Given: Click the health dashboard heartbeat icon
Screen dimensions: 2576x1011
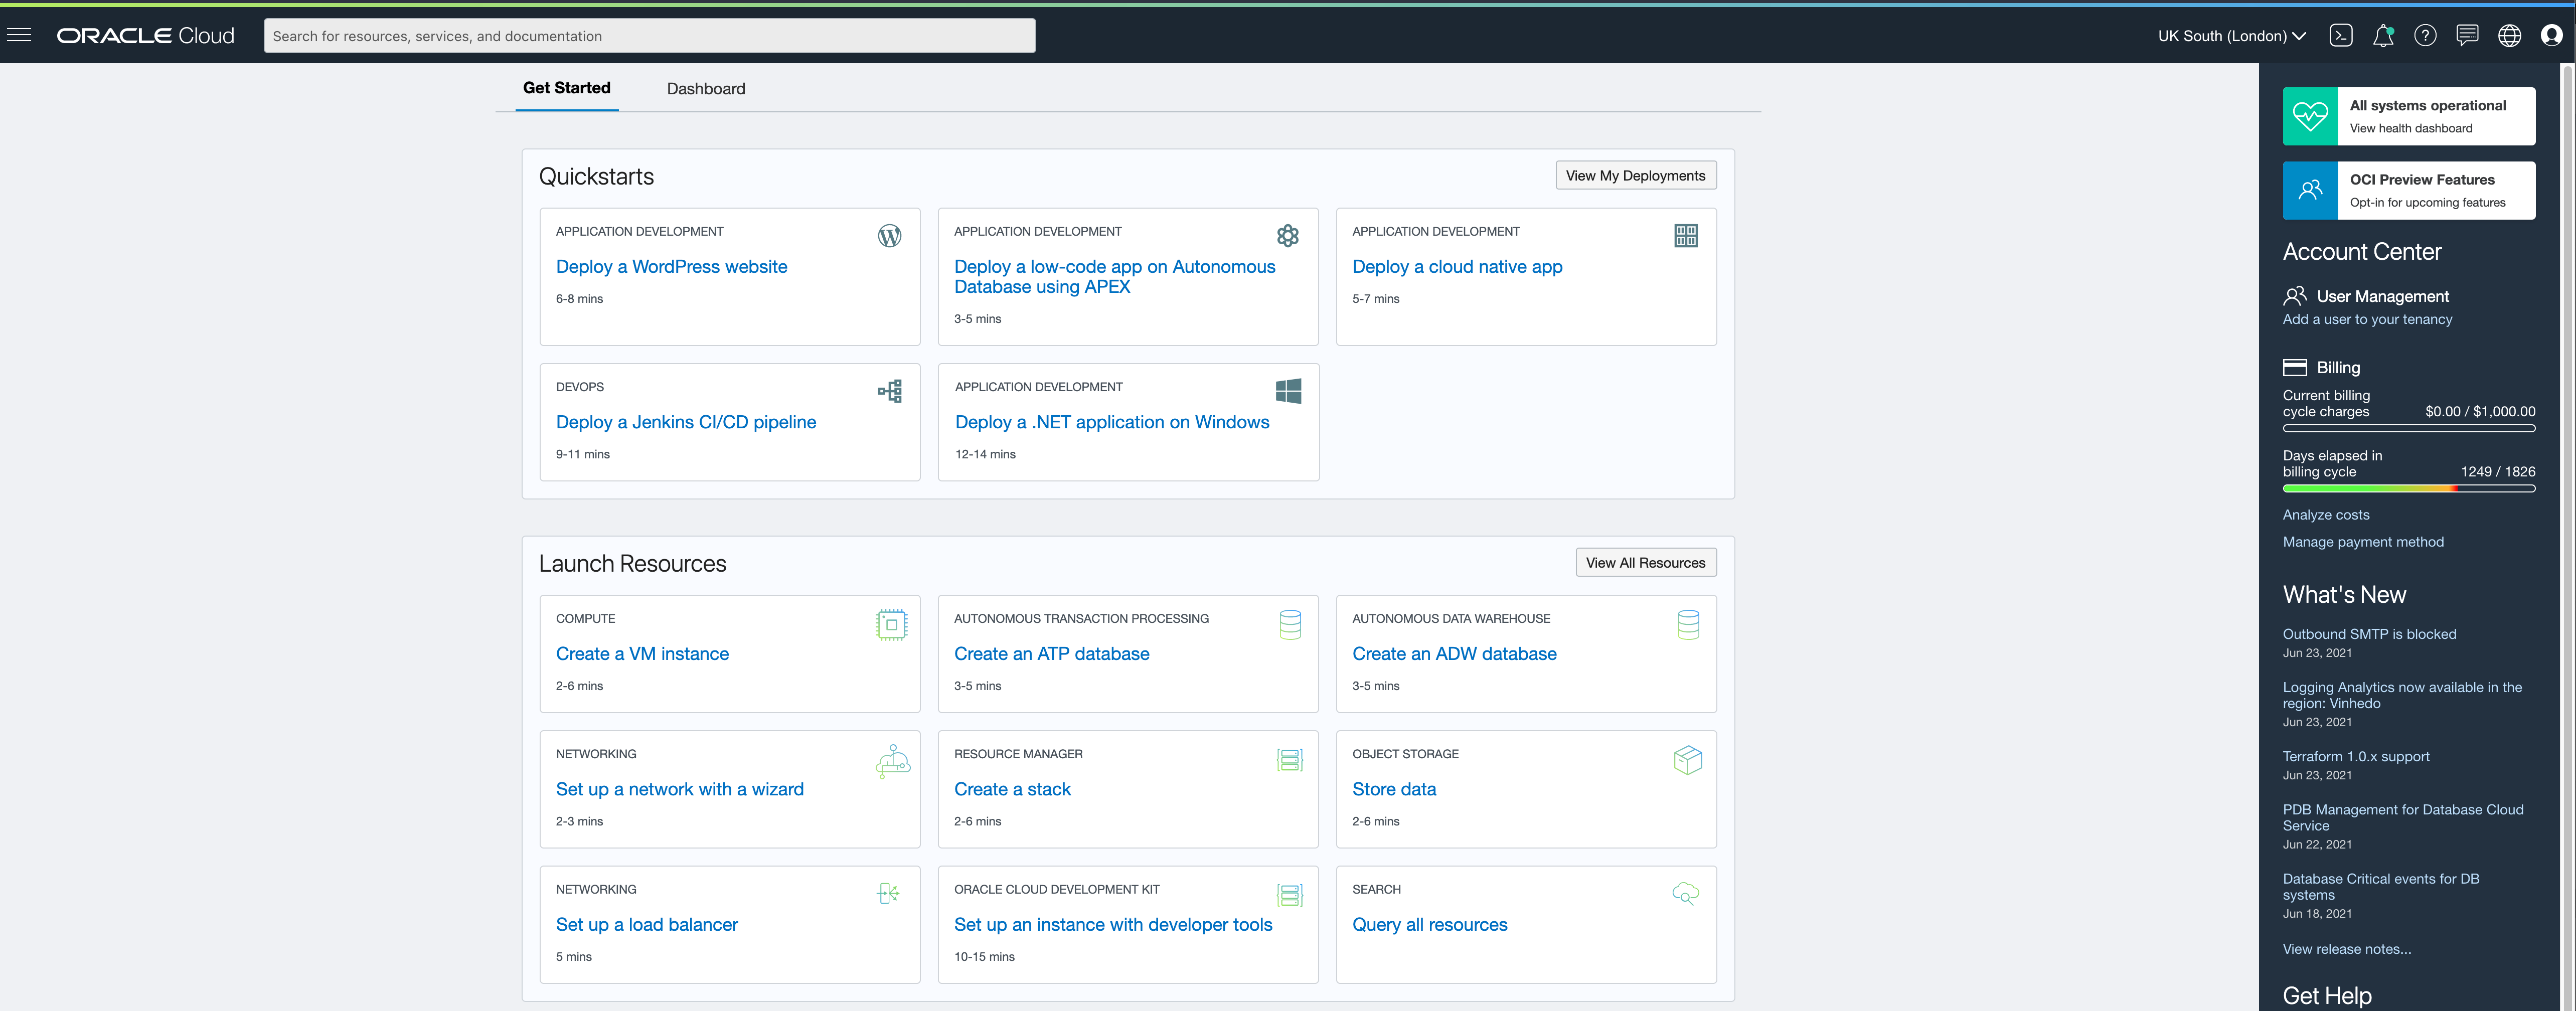Looking at the screenshot, I should click(2310, 116).
